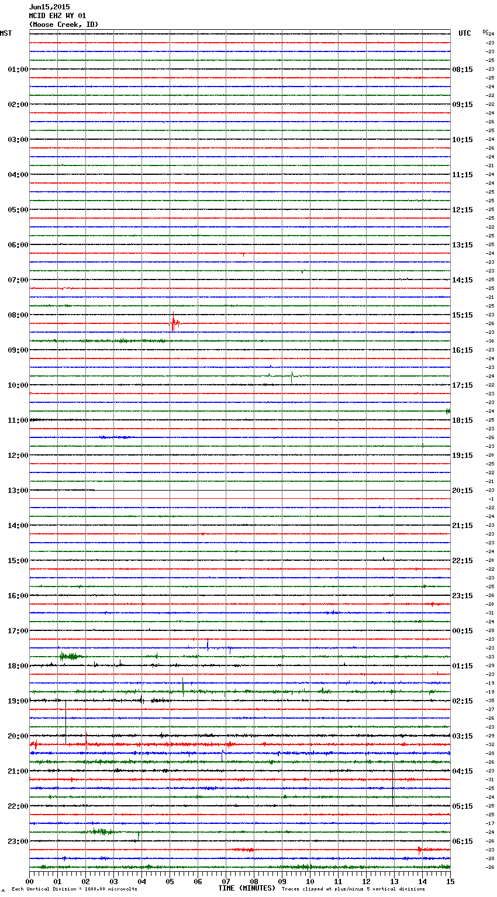Click the 06:15 UTC time label

(463, 841)
